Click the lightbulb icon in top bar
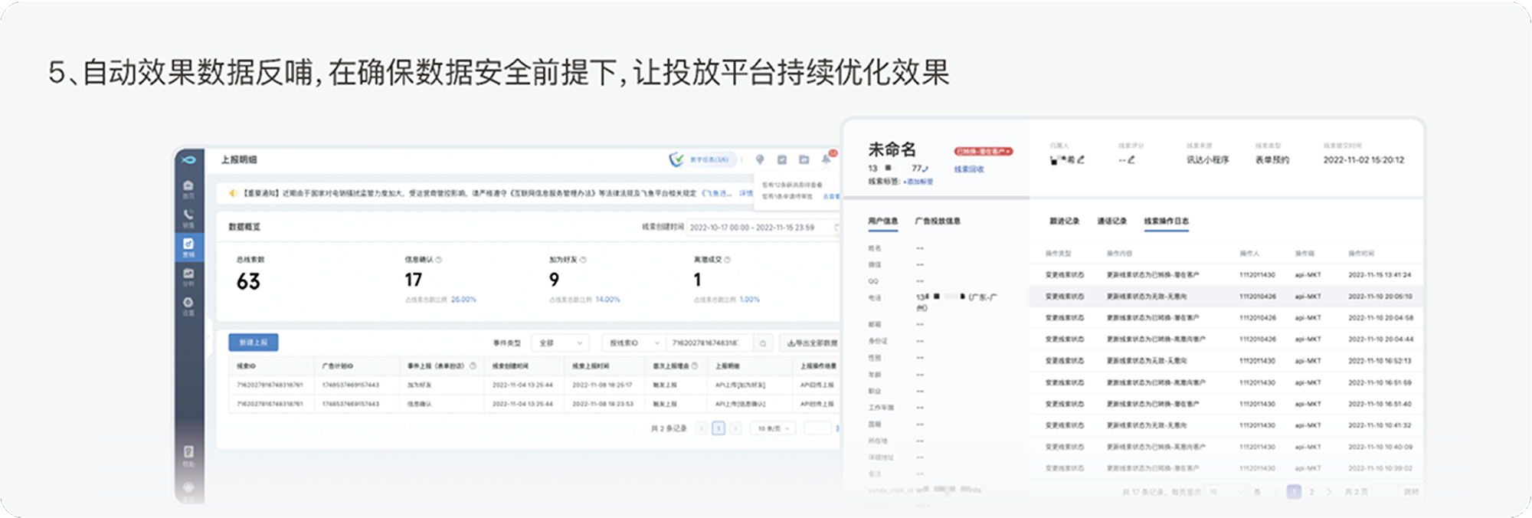This screenshot has width=1532, height=518. point(760,159)
